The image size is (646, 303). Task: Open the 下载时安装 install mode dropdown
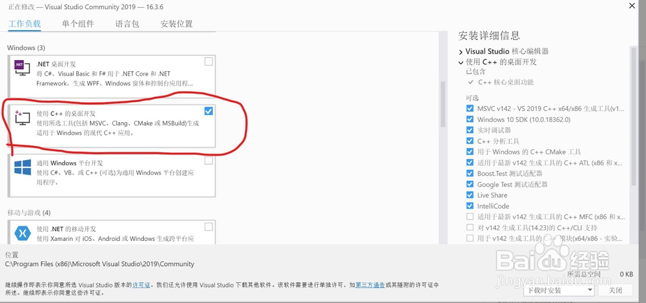(559, 290)
